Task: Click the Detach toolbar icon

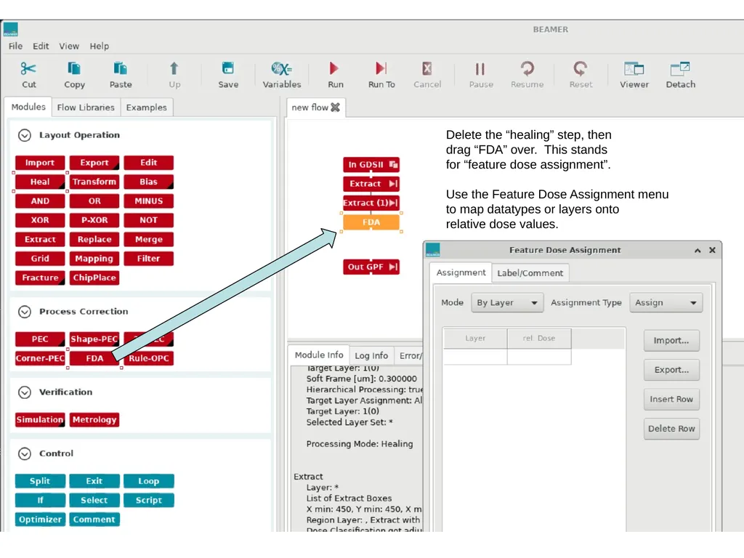Action: point(680,69)
